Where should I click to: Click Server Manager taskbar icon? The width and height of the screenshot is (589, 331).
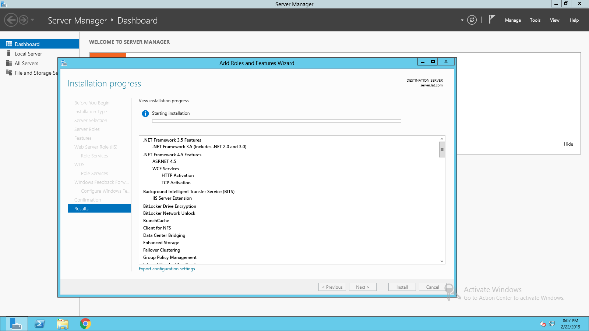tap(15, 324)
